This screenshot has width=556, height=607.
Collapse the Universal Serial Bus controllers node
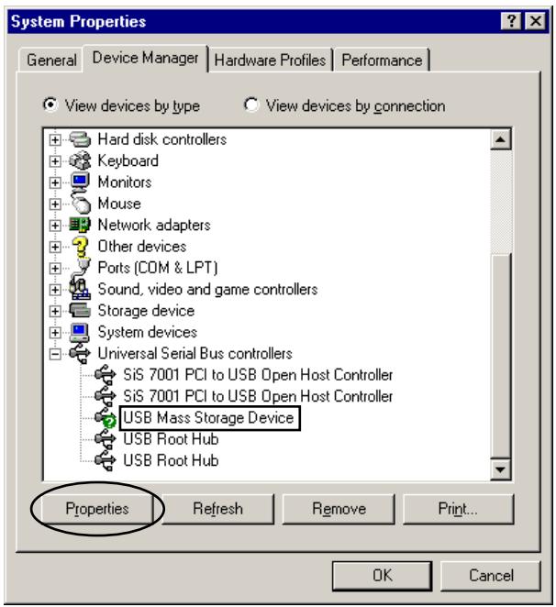click(55, 354)
